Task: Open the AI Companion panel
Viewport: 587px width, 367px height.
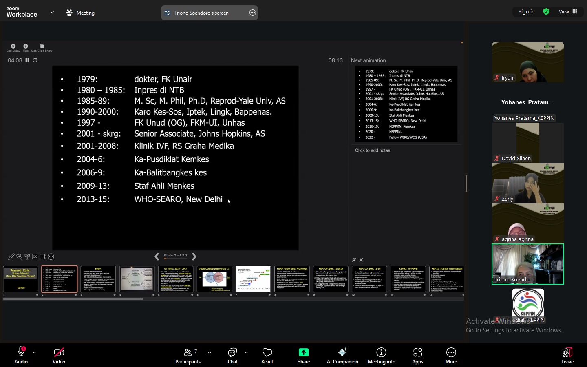Action: click(342, 355)
